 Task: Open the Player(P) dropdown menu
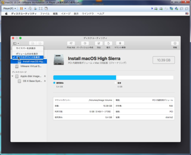point(10,8)
